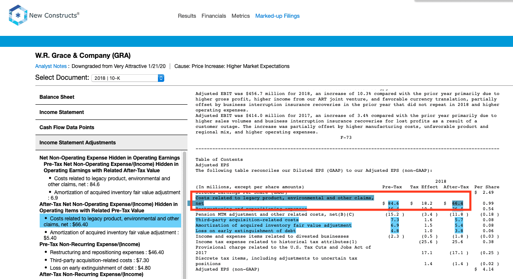Follow the Analyst Notes link
The width and height of the screenshot is (513, 279).
[x=51, y=66]
